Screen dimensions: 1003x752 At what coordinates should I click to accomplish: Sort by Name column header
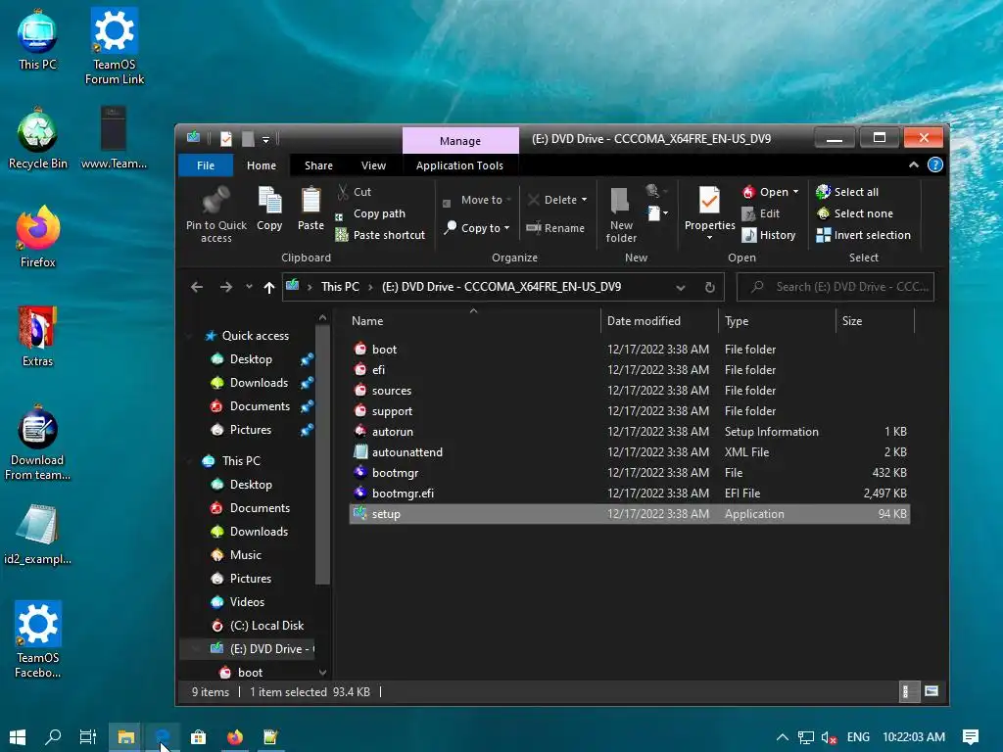tap(473, 321)
